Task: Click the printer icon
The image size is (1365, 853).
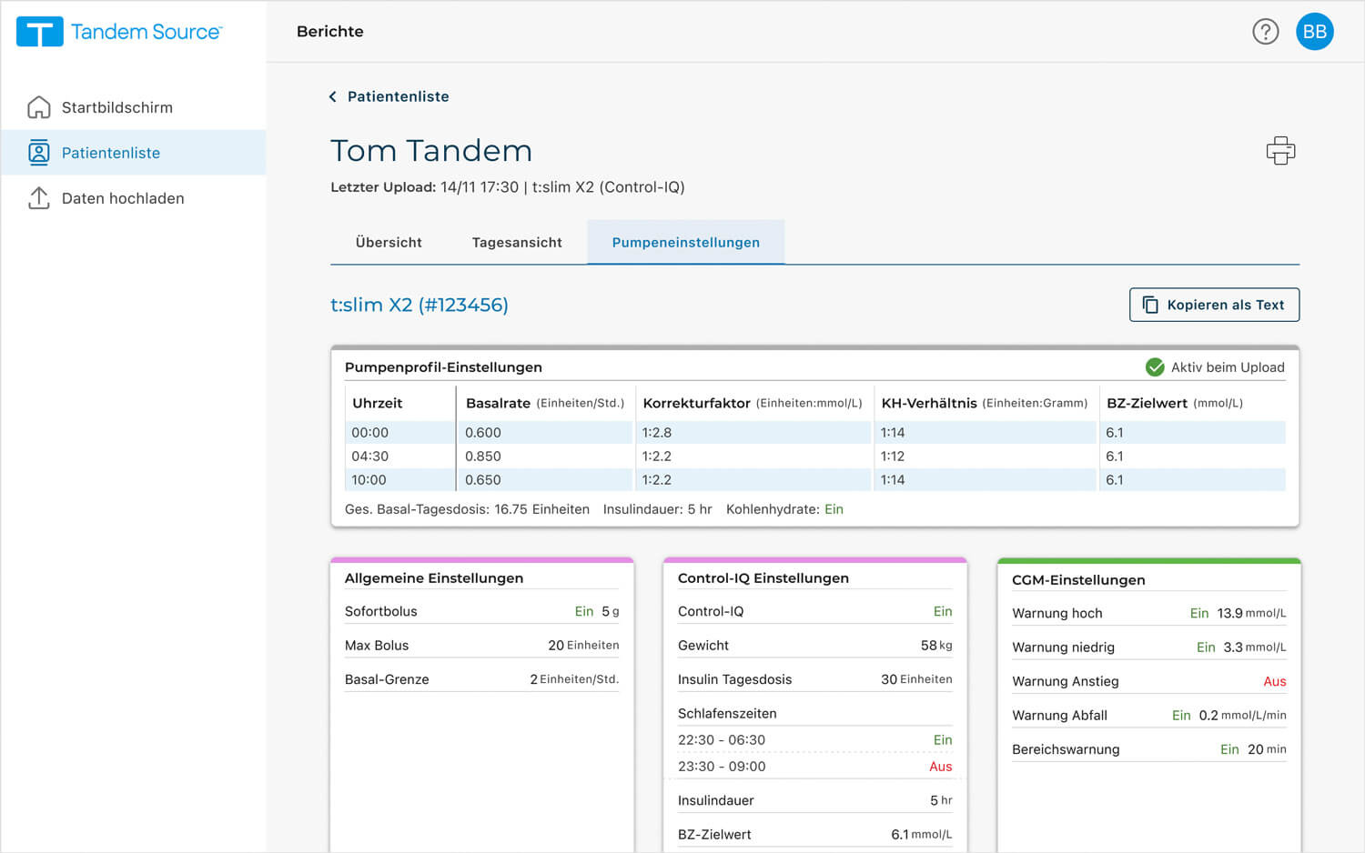Action: 1280,150
